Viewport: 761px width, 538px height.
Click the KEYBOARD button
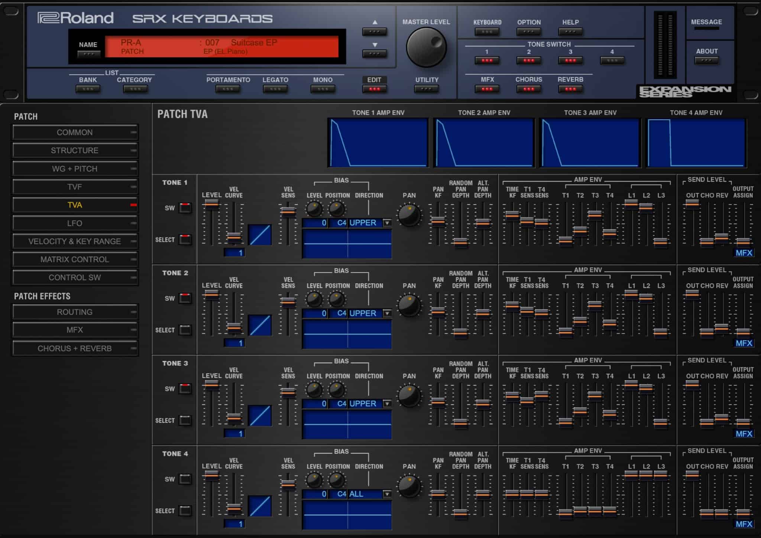click(x=487, y=32)
